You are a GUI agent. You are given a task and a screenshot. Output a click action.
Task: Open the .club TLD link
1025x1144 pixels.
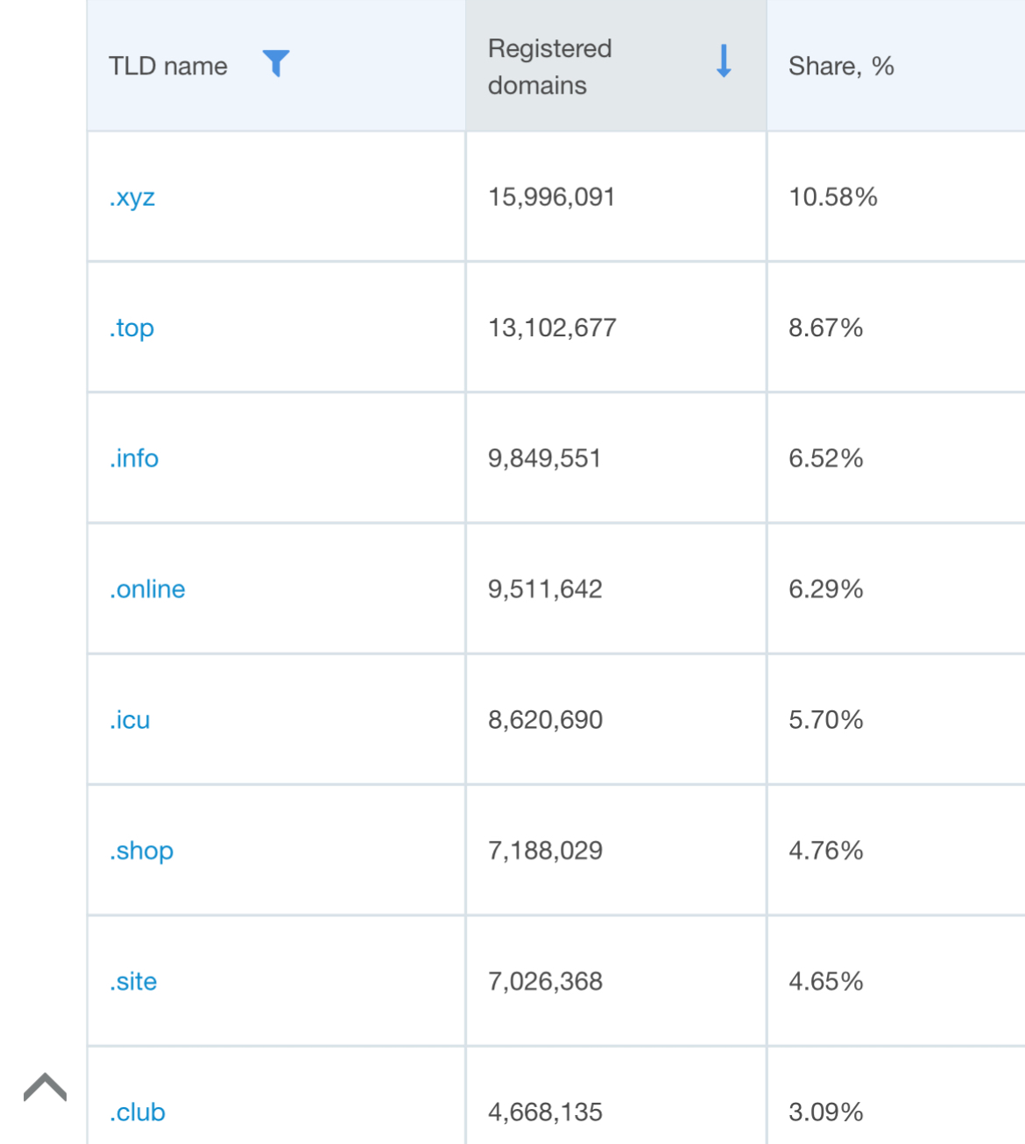point(138,1112)
